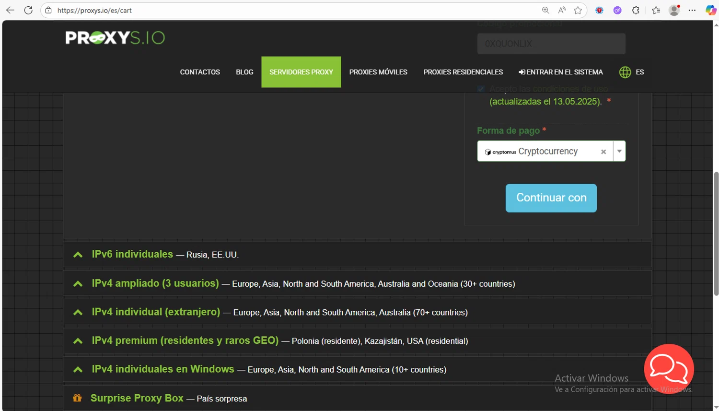Click 'Forma de pago' label
The width and height of the screenshot is (719, 411).
508,130
